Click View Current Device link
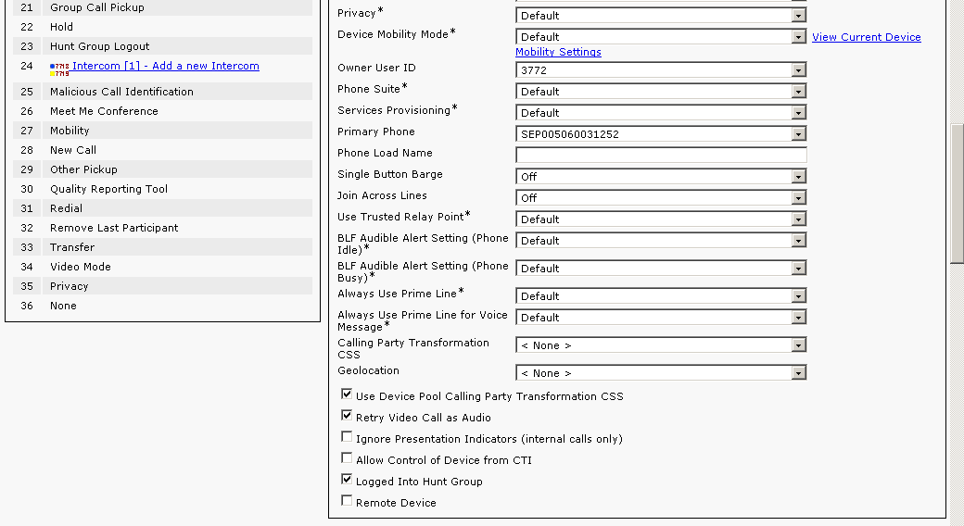 [x=866, y=37]
